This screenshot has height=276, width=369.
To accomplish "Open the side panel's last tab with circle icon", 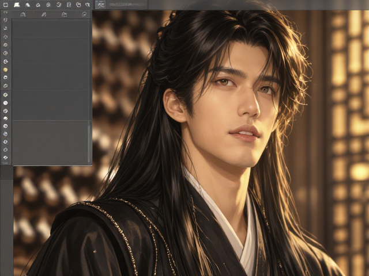I will click(x=84, y=14).
